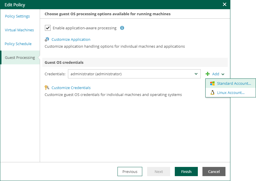This screenshot has width=256, height=181.
Task: Choose Linux Account from the Add menu
Action: click(231, 93)
